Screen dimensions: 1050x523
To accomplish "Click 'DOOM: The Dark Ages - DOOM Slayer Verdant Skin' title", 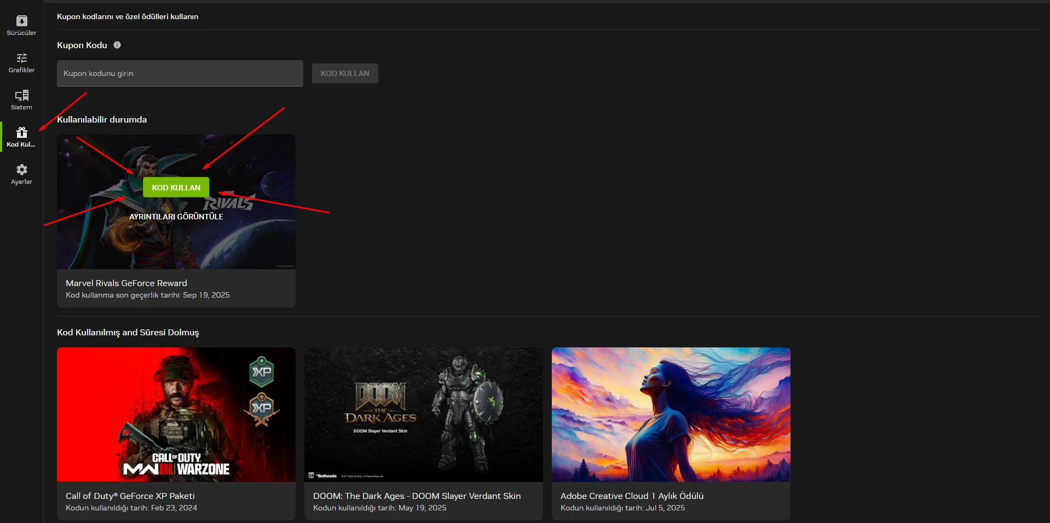I will [417, 496].
